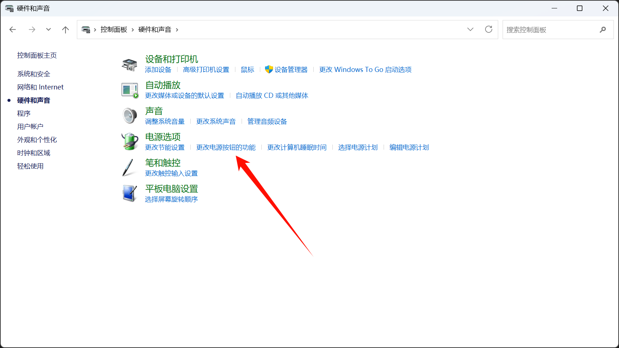Open the AutoPlay category icon
This screenshot has height=348, width=619.
pyautogui.click(x=130, y=90)
